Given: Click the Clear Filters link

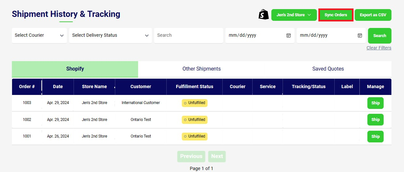Looking at the screenshot, I should 379,48.
